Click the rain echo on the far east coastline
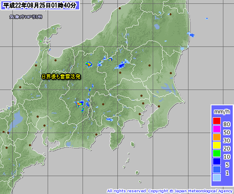Image resolution: width=234 pixels, height=194 pixels. click(183, 48)
